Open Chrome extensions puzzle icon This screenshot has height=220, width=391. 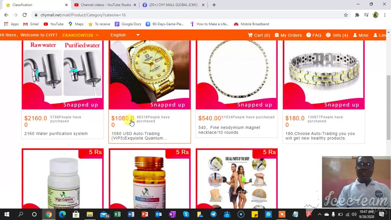(357, 15)
